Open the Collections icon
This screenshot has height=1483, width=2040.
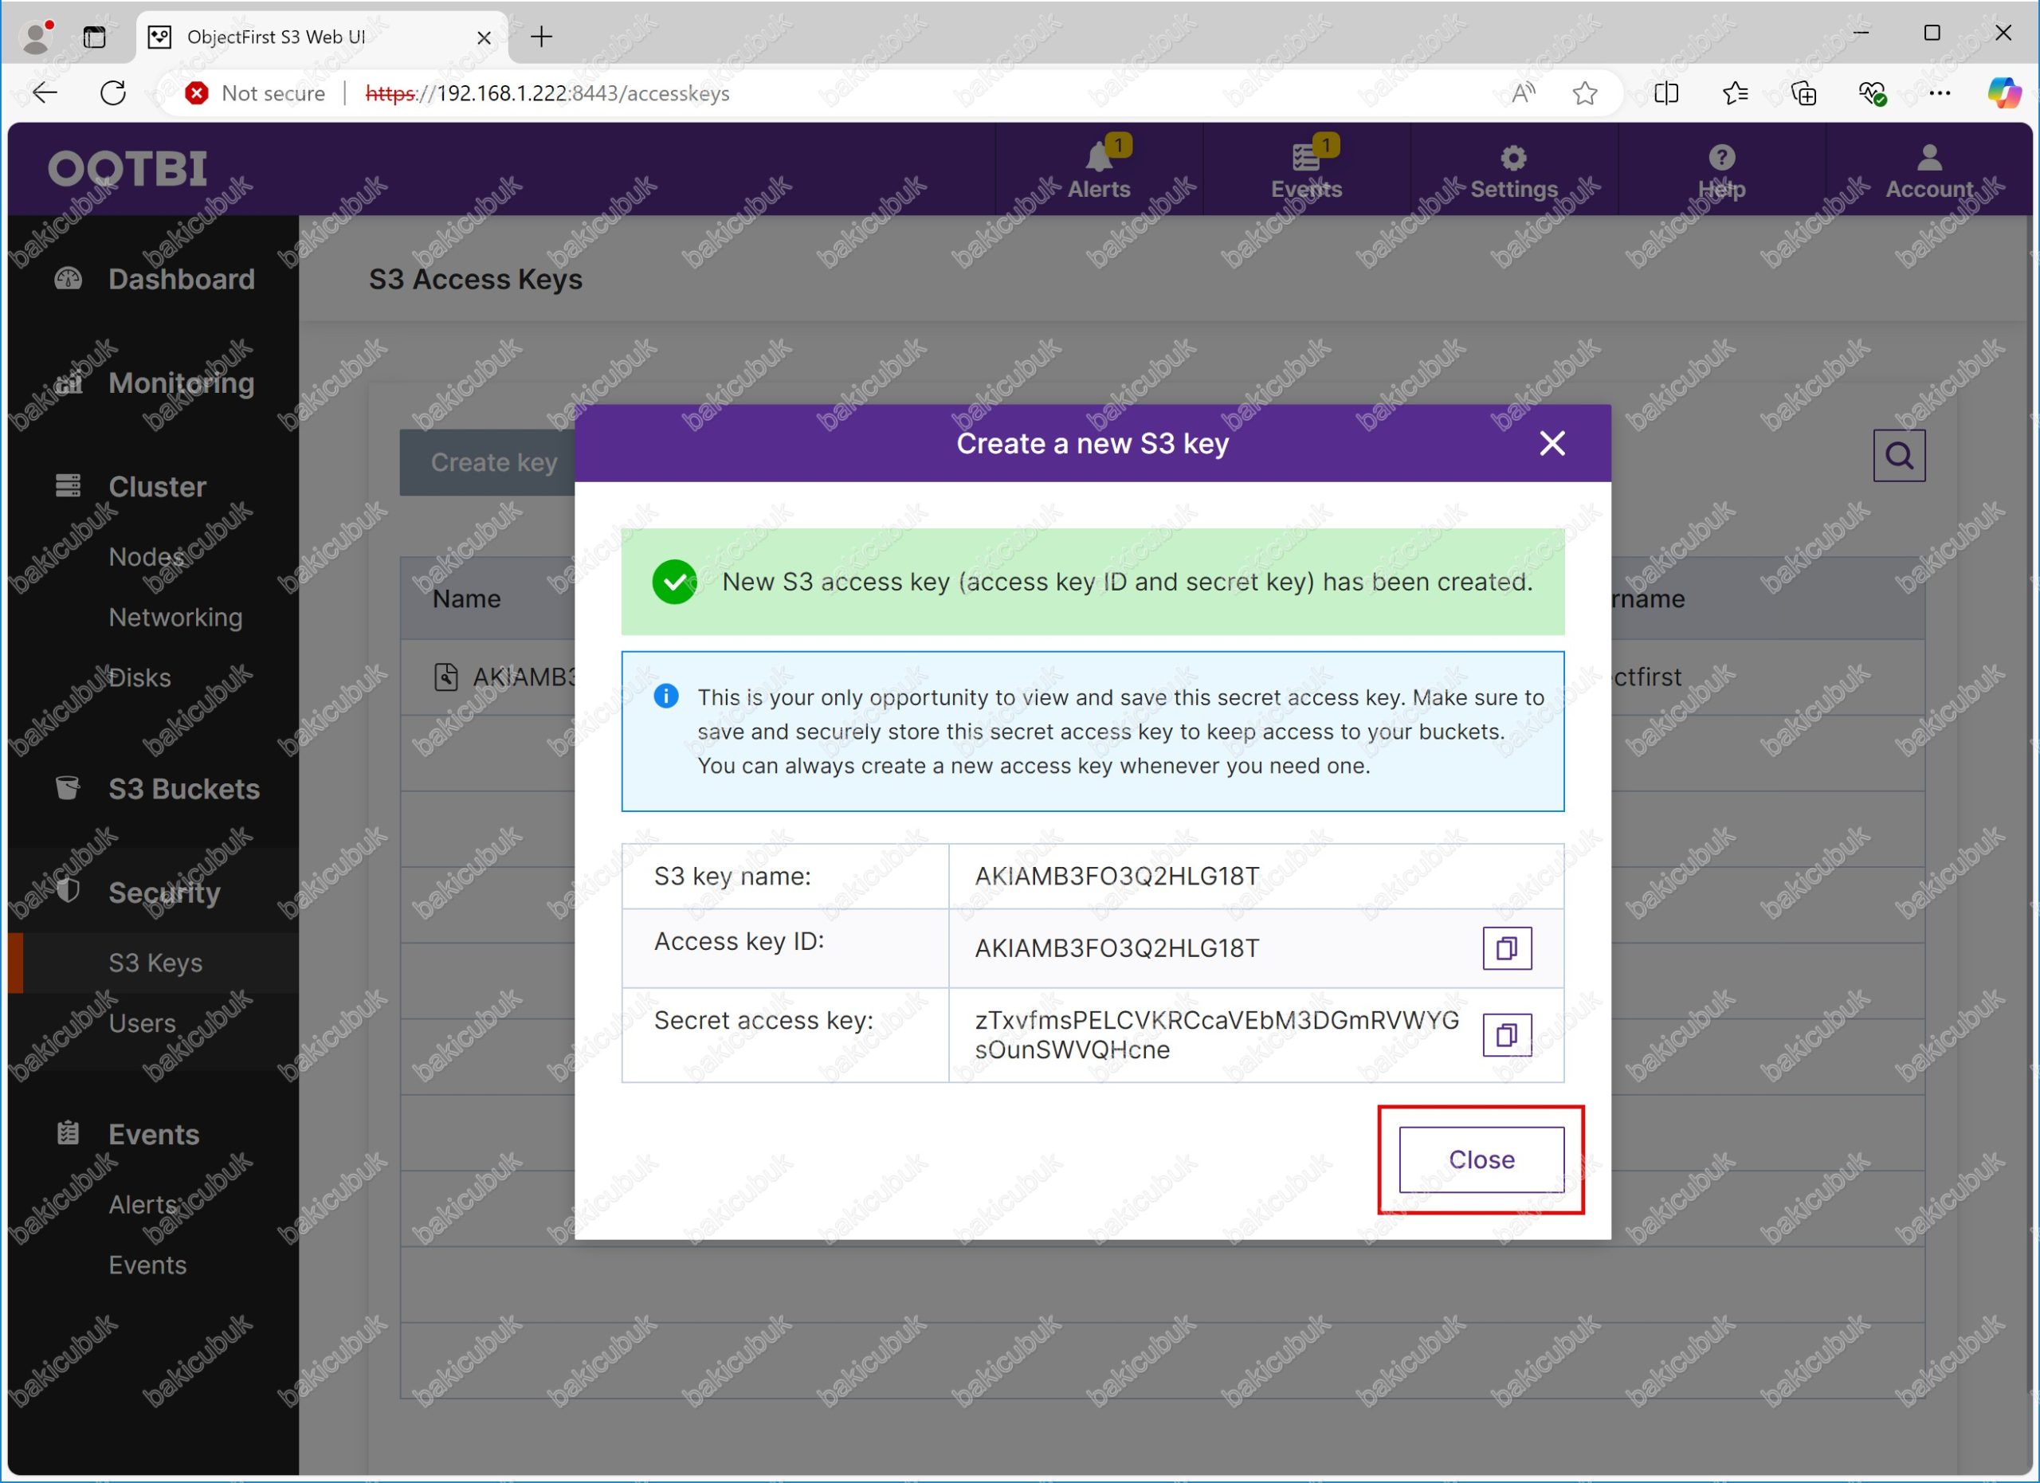click(1803, 92)
